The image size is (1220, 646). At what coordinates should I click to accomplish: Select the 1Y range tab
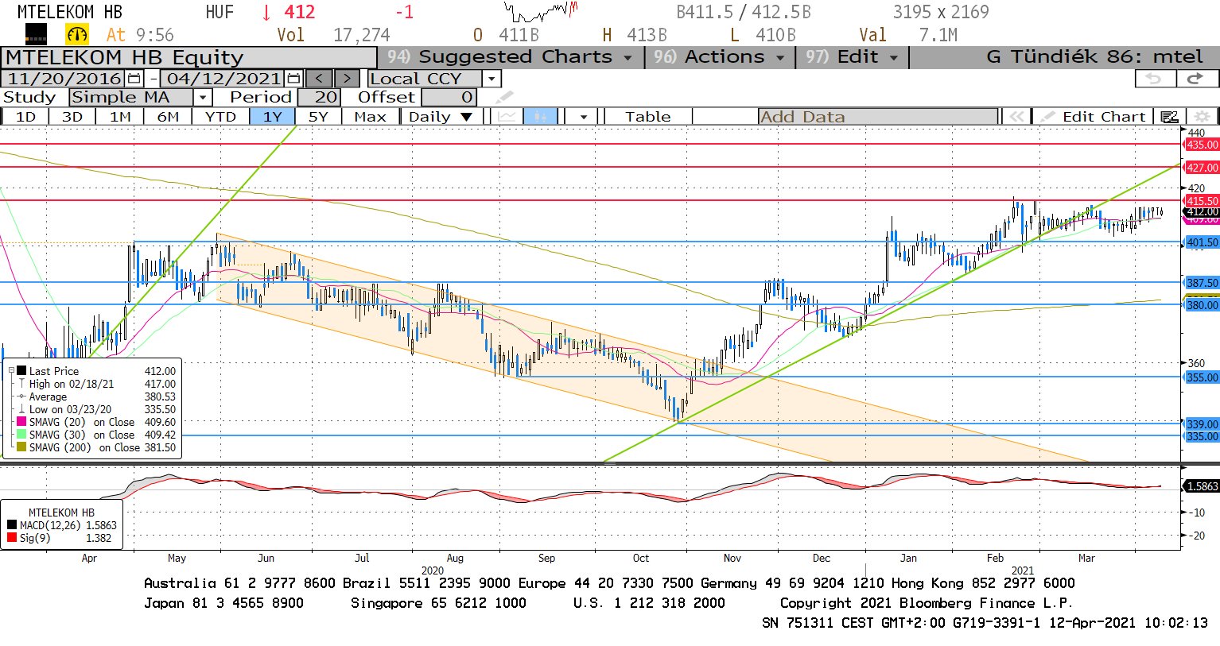click(x=273, y=117)
